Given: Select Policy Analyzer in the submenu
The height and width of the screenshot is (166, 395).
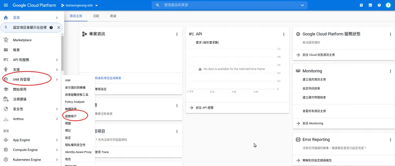Looking at the screenshot, I should 75,102.
